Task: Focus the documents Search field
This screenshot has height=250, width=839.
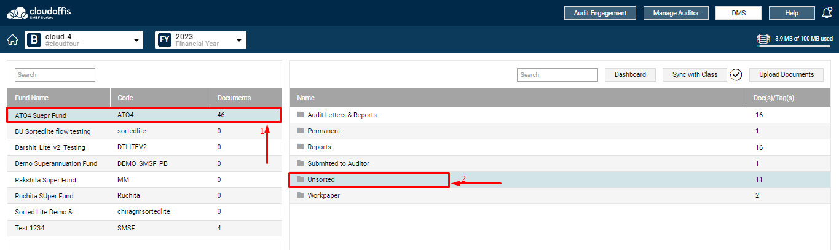Action: click(557, 75)
